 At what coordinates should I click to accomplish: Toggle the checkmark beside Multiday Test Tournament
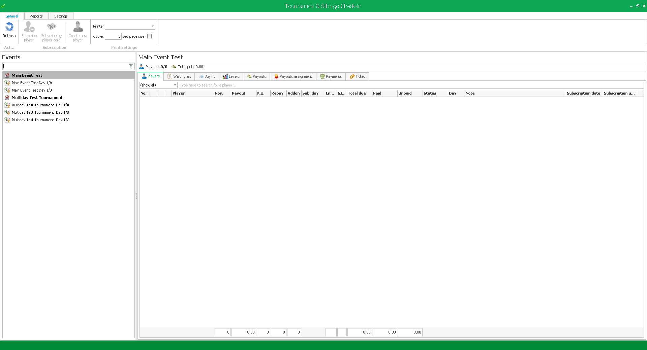pos(7,98)
